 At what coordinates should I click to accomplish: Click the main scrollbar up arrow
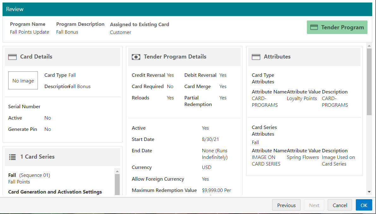369,46
